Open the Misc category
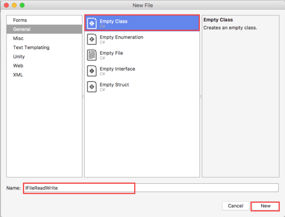 click(18, 39)
